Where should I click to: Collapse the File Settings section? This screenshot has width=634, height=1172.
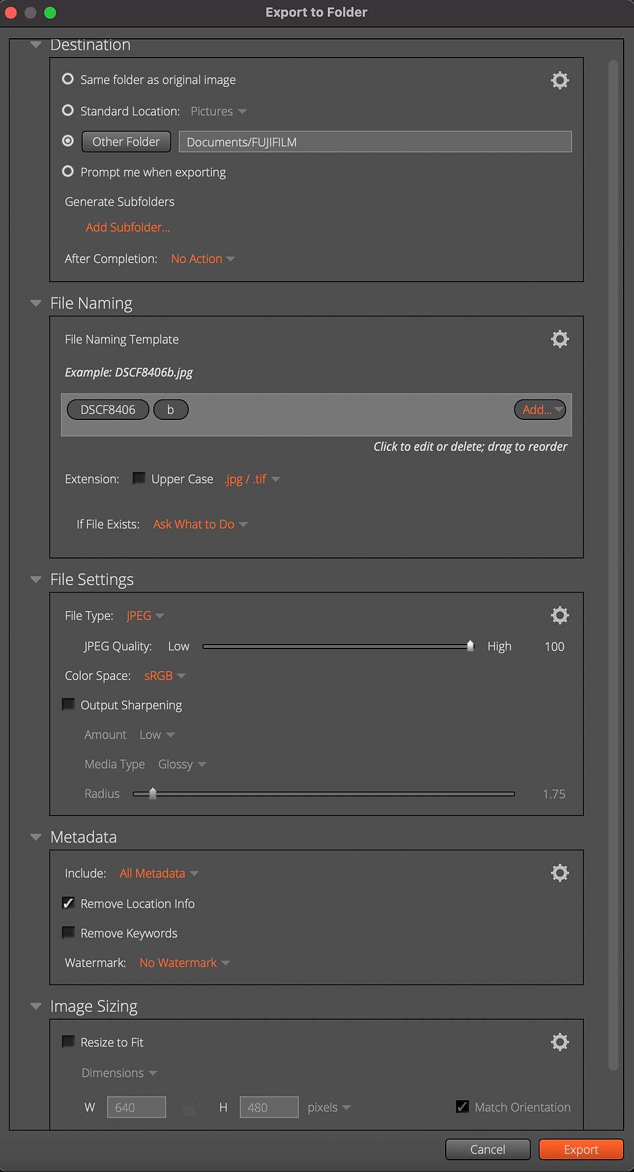[x=36, y=579]
